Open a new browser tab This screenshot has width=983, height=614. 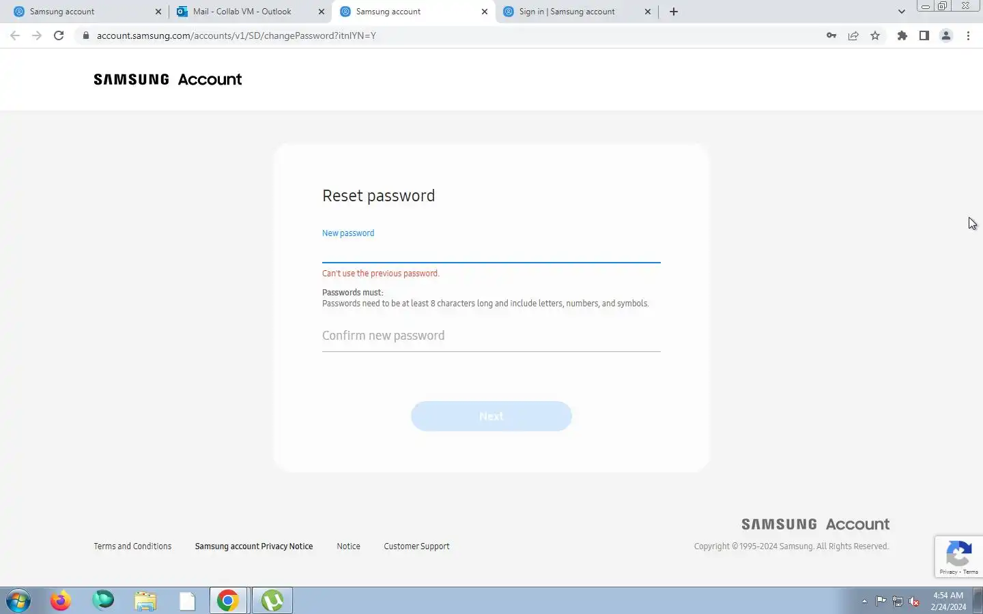click(x=674, y=12)
